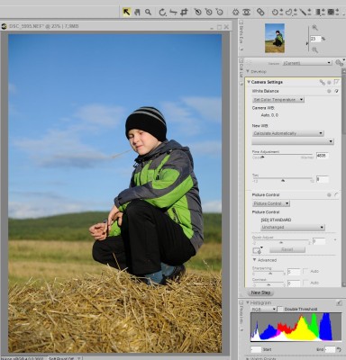Click zoom-in magnifier in Bird's Eye panel
This screenshot has width=346, height=360.
coord(314,28)
